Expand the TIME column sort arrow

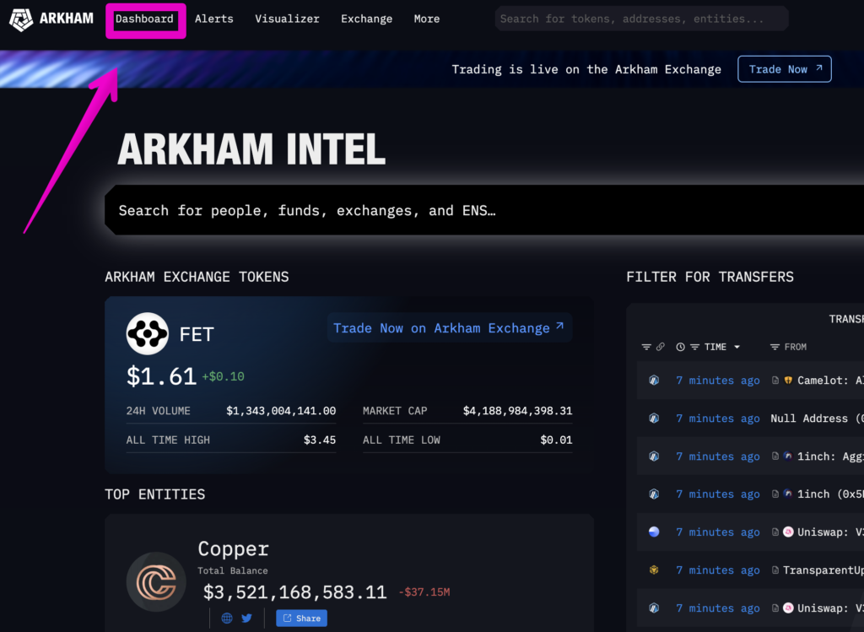pyautogui.click(x=737, y=347)
